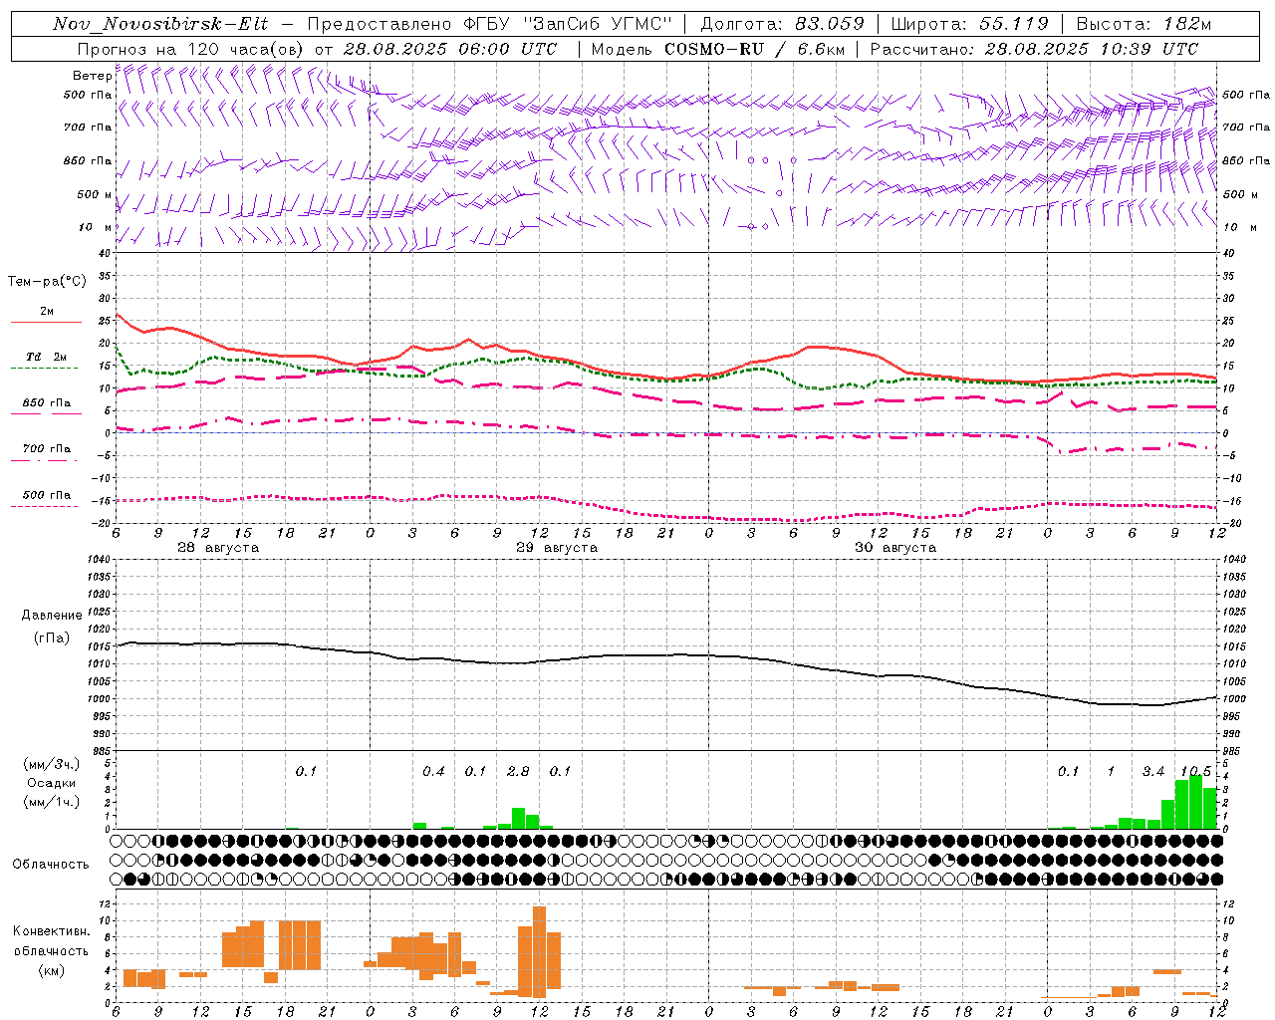Screen dimensions: 1275x1020
Task: Click the date label "30 августа"
Action: click(895, 548)
